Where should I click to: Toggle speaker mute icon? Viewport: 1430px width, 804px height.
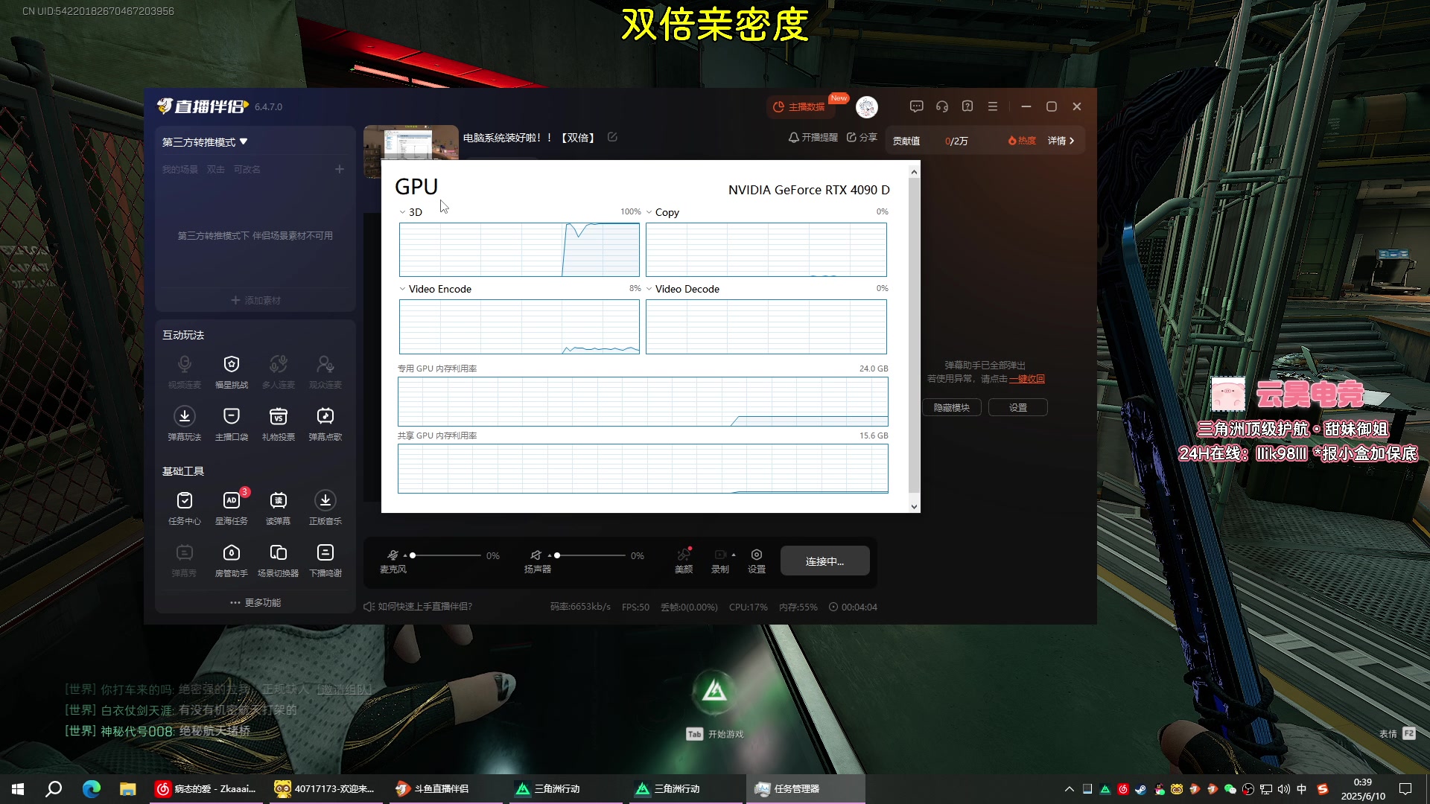[536, 555]
